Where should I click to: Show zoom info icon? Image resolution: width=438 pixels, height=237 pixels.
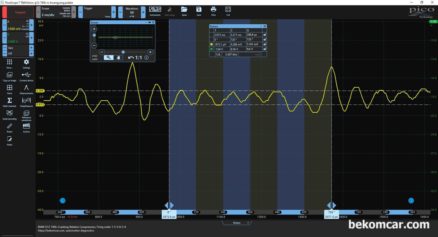[x=146, y=58]
